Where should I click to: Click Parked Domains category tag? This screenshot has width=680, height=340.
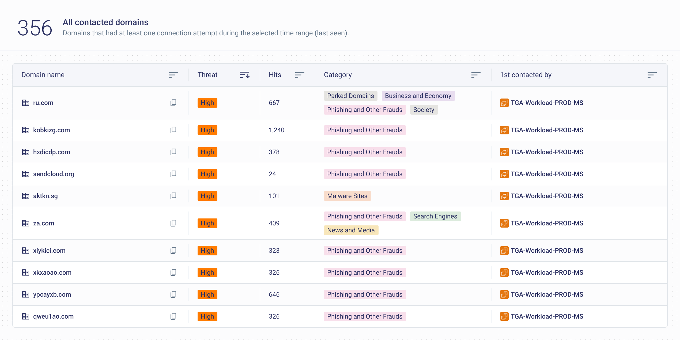click(350, 96)
